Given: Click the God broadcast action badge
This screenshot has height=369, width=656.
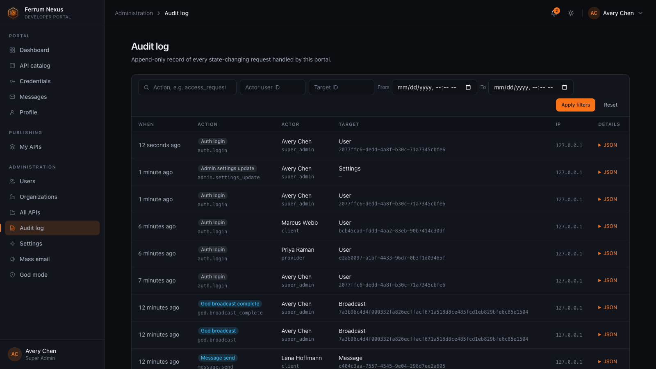Looking at the screenshot, I should click(x=218, y=331).
